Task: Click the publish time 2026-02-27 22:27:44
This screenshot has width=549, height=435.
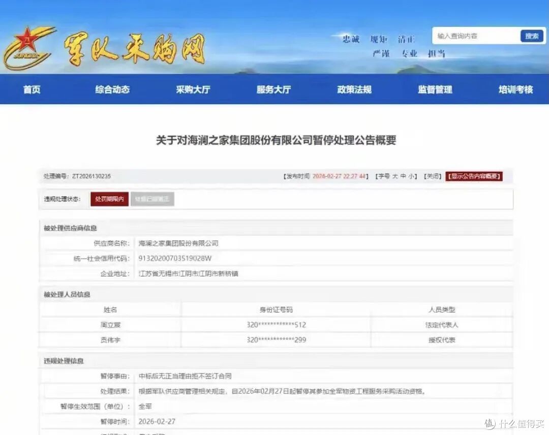Action: point(339,176)
